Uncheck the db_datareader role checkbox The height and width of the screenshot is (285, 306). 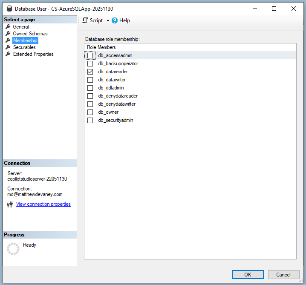[90, 72]
